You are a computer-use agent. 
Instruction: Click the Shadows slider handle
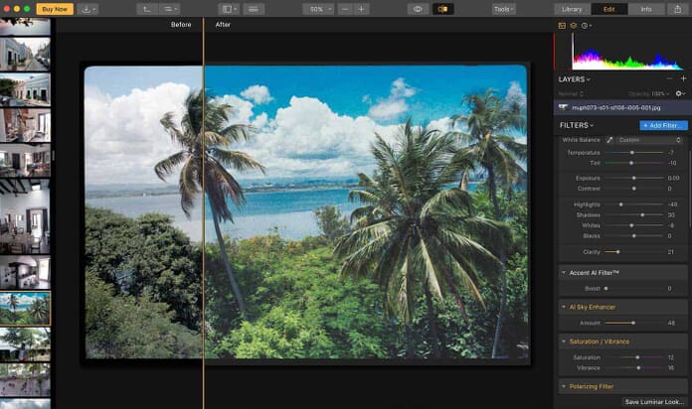pos(642,215)
